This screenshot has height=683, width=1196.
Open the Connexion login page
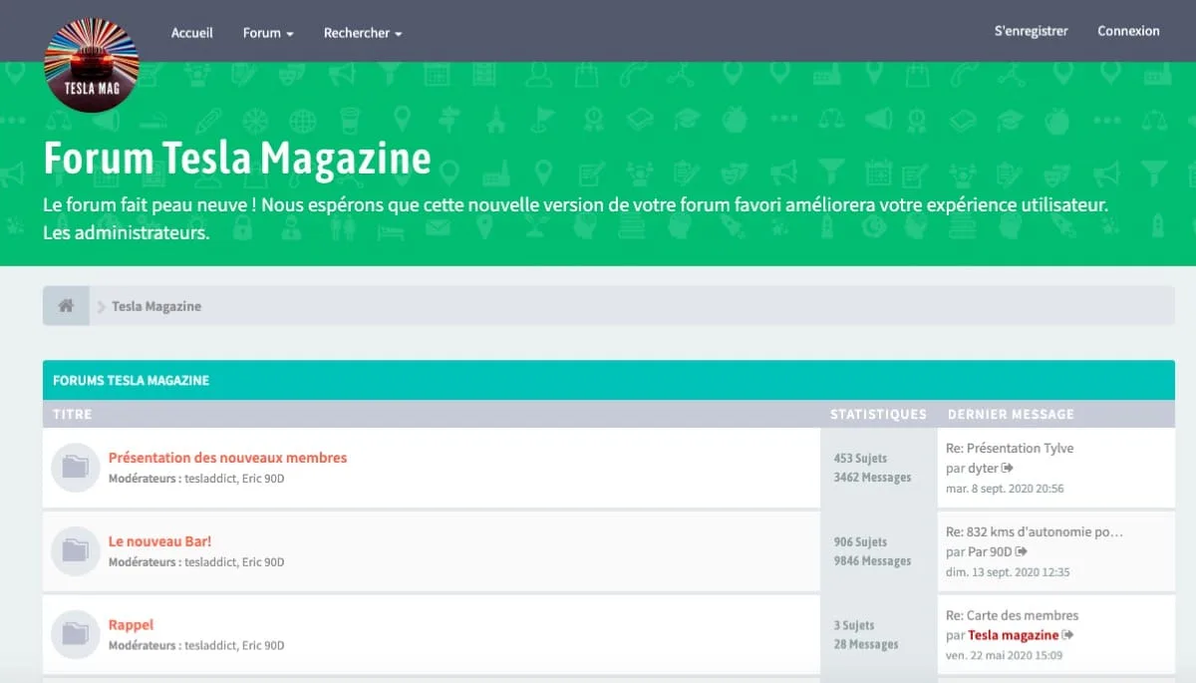tap(1129, 31)
